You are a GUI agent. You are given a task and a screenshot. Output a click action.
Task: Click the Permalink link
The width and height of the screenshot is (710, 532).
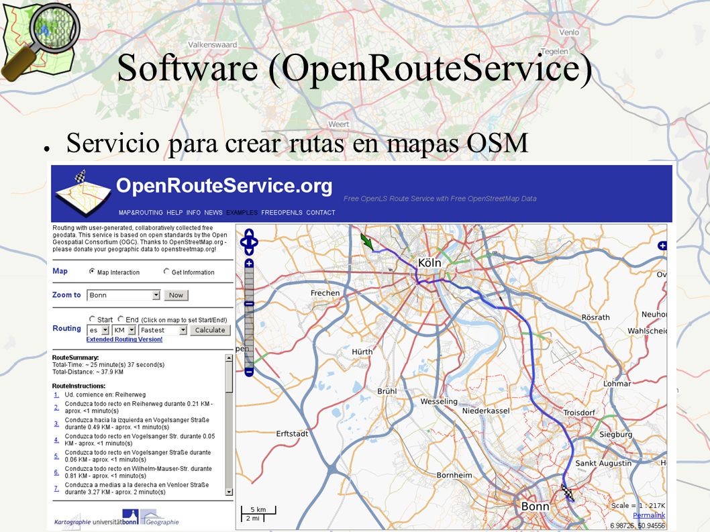pyautogui.click(x=649, y=515)
